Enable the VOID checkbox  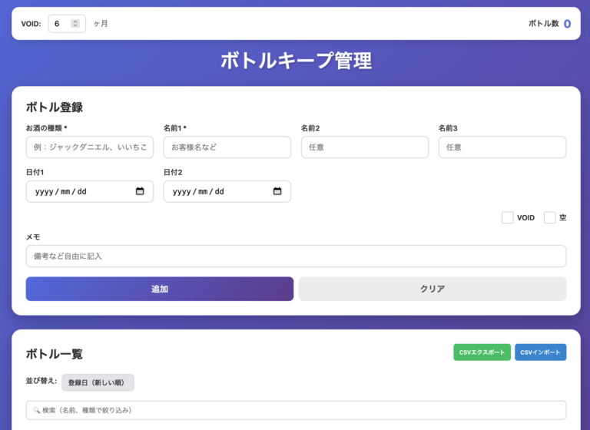[507, 217]
